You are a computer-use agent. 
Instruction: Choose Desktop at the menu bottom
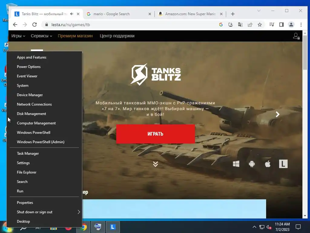pos(45,221)
